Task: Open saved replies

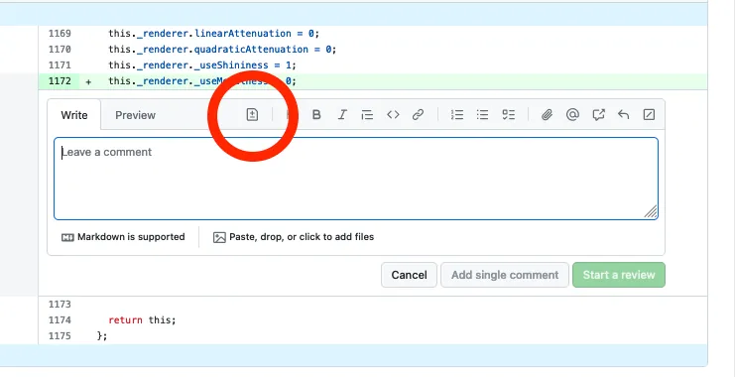Action: 623,114
